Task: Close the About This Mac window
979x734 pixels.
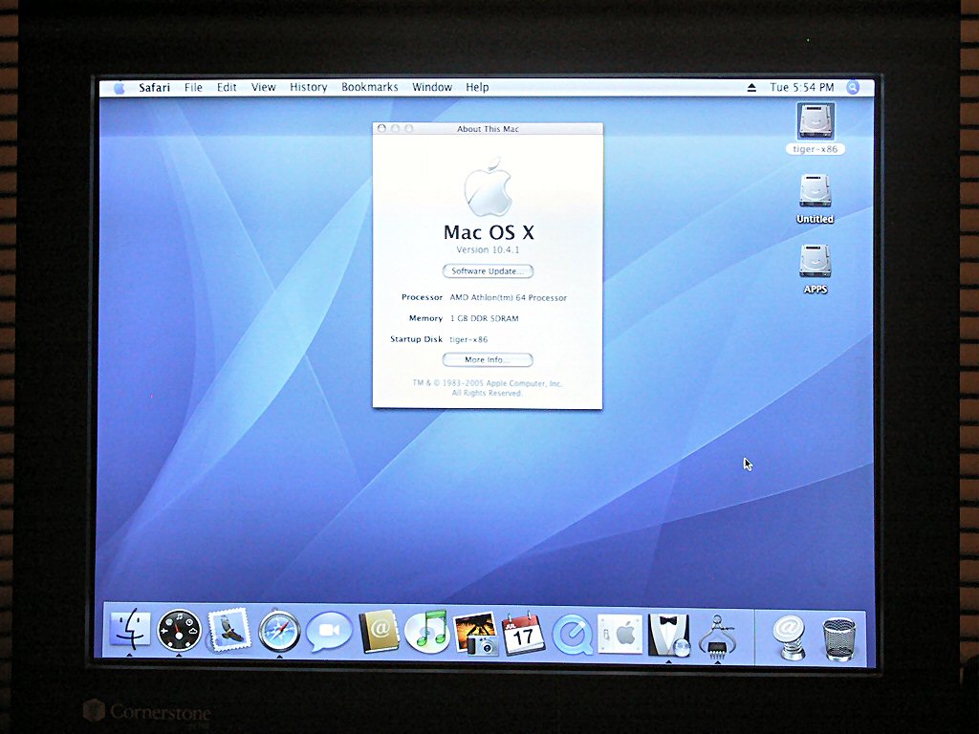Action: click(x=381, y=129)
